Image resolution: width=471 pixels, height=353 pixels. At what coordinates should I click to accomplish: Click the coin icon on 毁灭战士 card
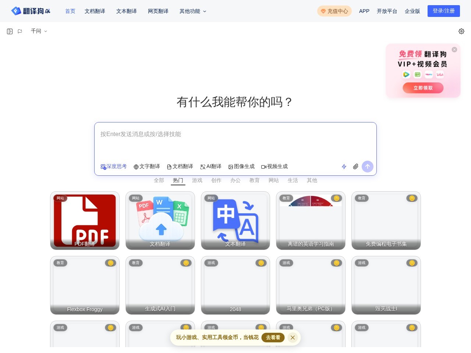click(x=412, y=263)
